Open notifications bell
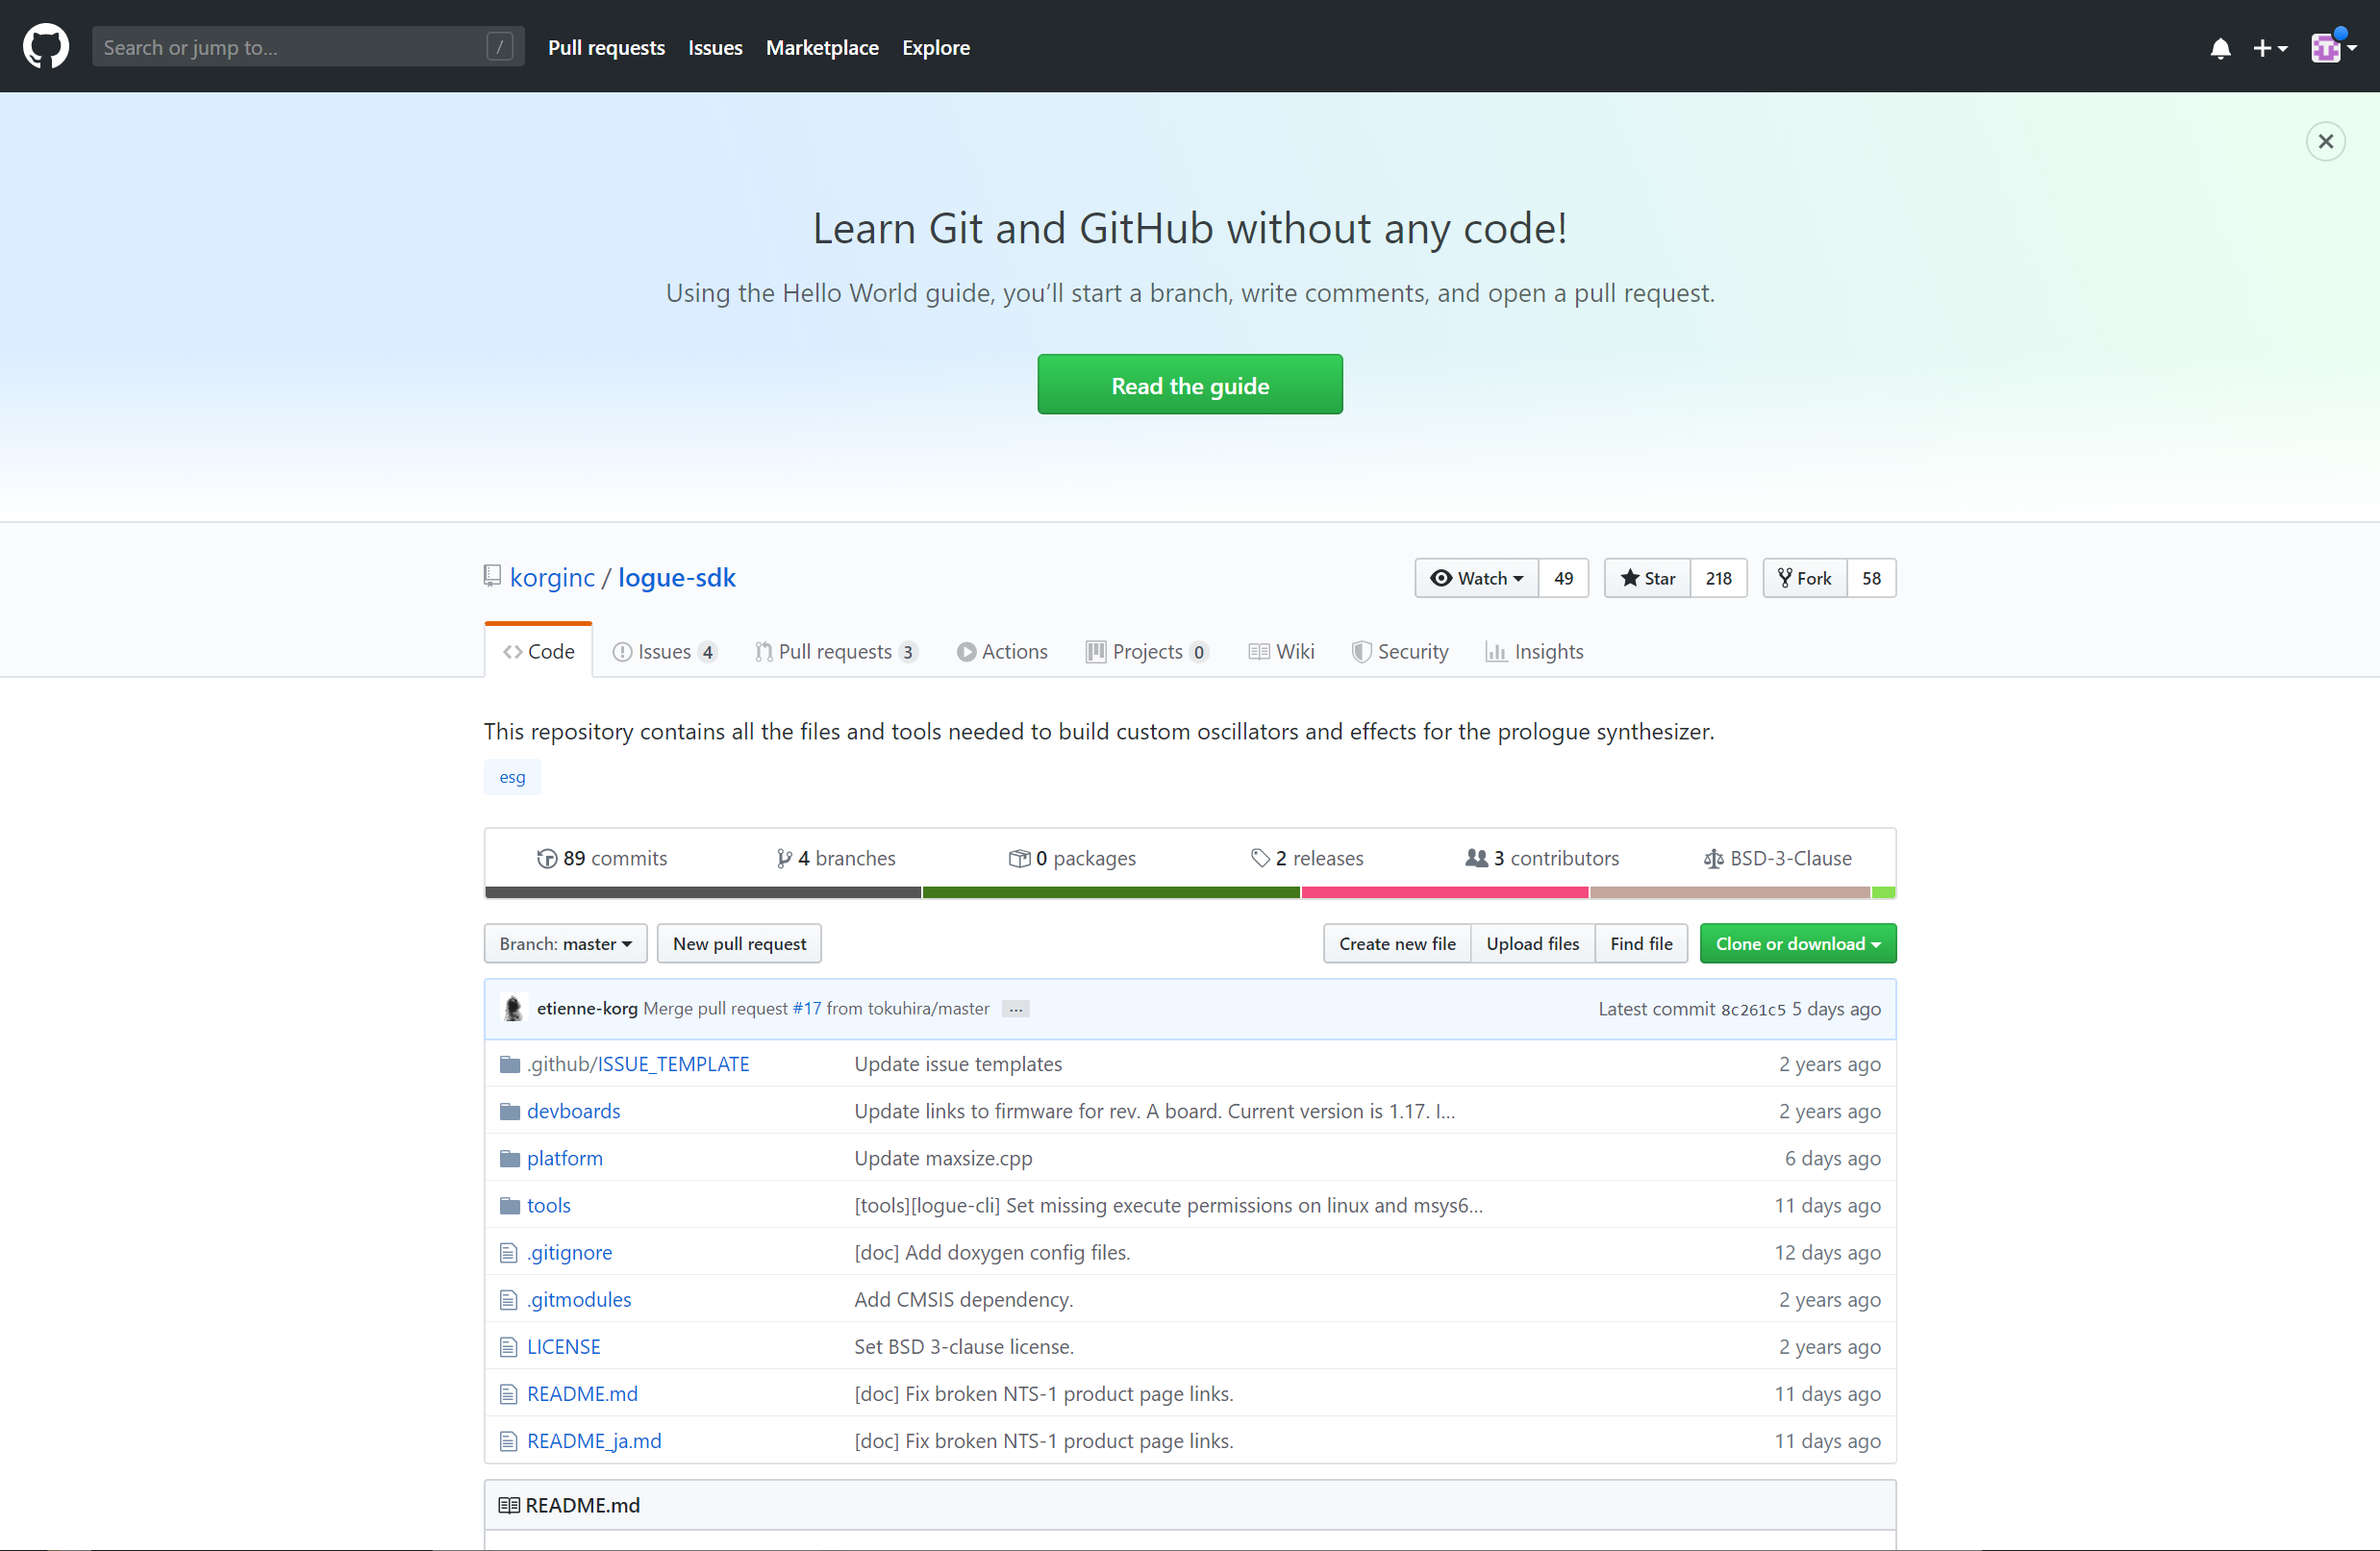The height and width of the screenshot is (1551, 2380). pyautogui.click(x=2220, y=48)
